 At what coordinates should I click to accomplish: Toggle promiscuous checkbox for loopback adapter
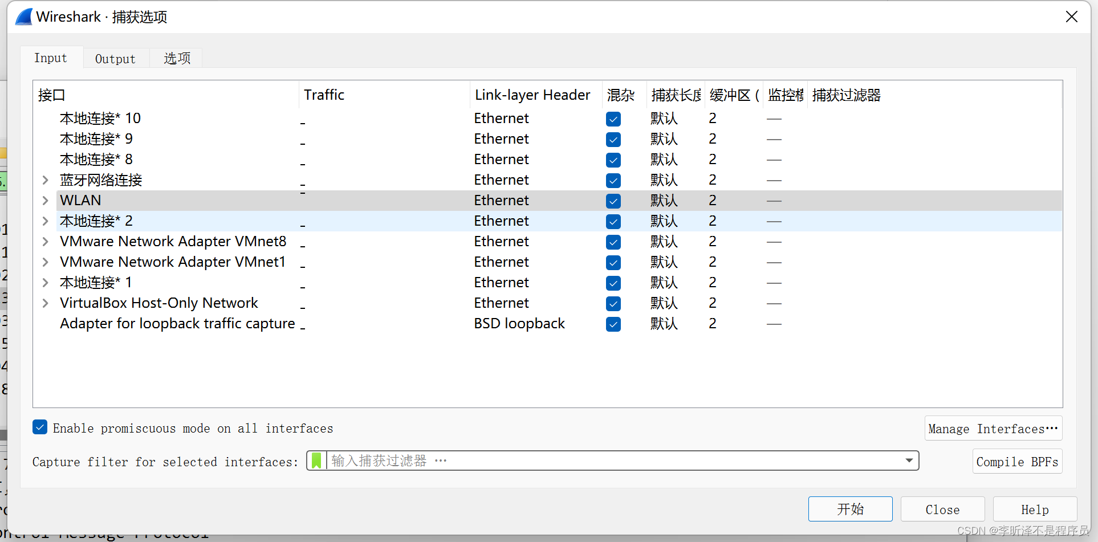(x=613, y=324)
